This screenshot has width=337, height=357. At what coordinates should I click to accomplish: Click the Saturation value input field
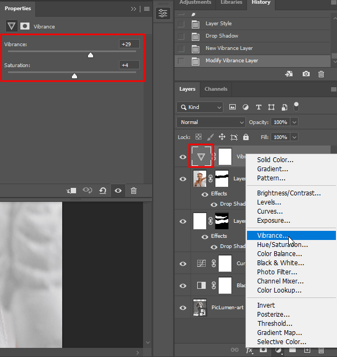tap(129, 65)
